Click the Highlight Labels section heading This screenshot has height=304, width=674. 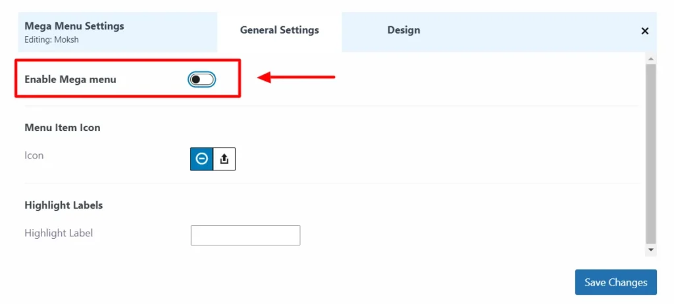tap(64, 205)
